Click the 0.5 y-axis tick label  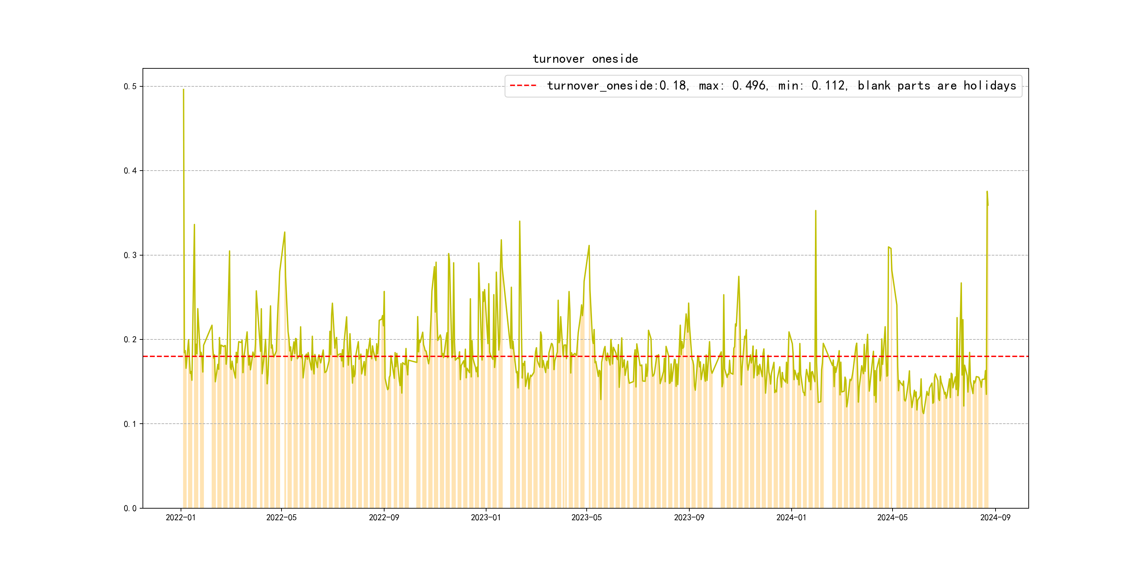130,86
